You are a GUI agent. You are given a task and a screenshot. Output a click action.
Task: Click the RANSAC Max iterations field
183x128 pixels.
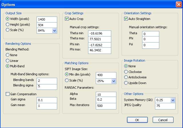(106, 106)
